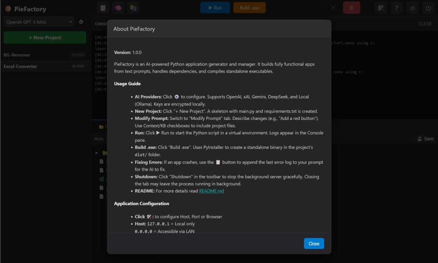Click the orange Build .exe button

(x=249, y=8)
